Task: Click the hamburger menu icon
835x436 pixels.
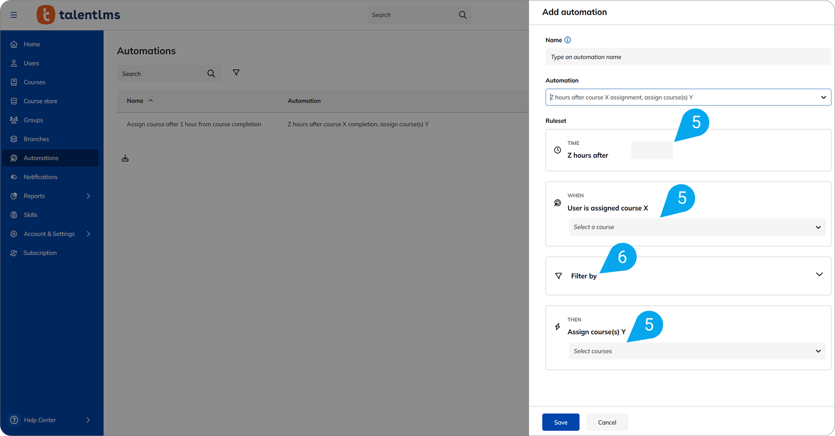Action: (x=14, y=15)
